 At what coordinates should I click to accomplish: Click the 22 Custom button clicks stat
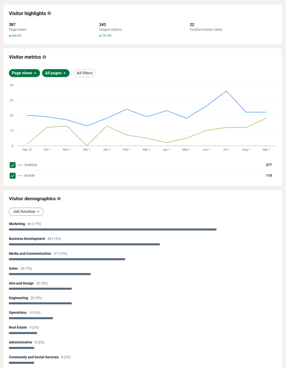[x=192, y=25]
